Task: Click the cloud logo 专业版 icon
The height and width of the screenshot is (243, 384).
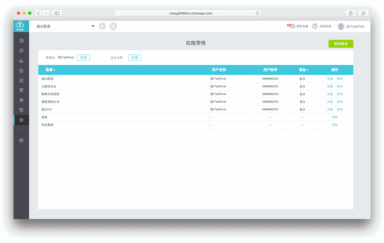Action: click(x=20, y=26)
